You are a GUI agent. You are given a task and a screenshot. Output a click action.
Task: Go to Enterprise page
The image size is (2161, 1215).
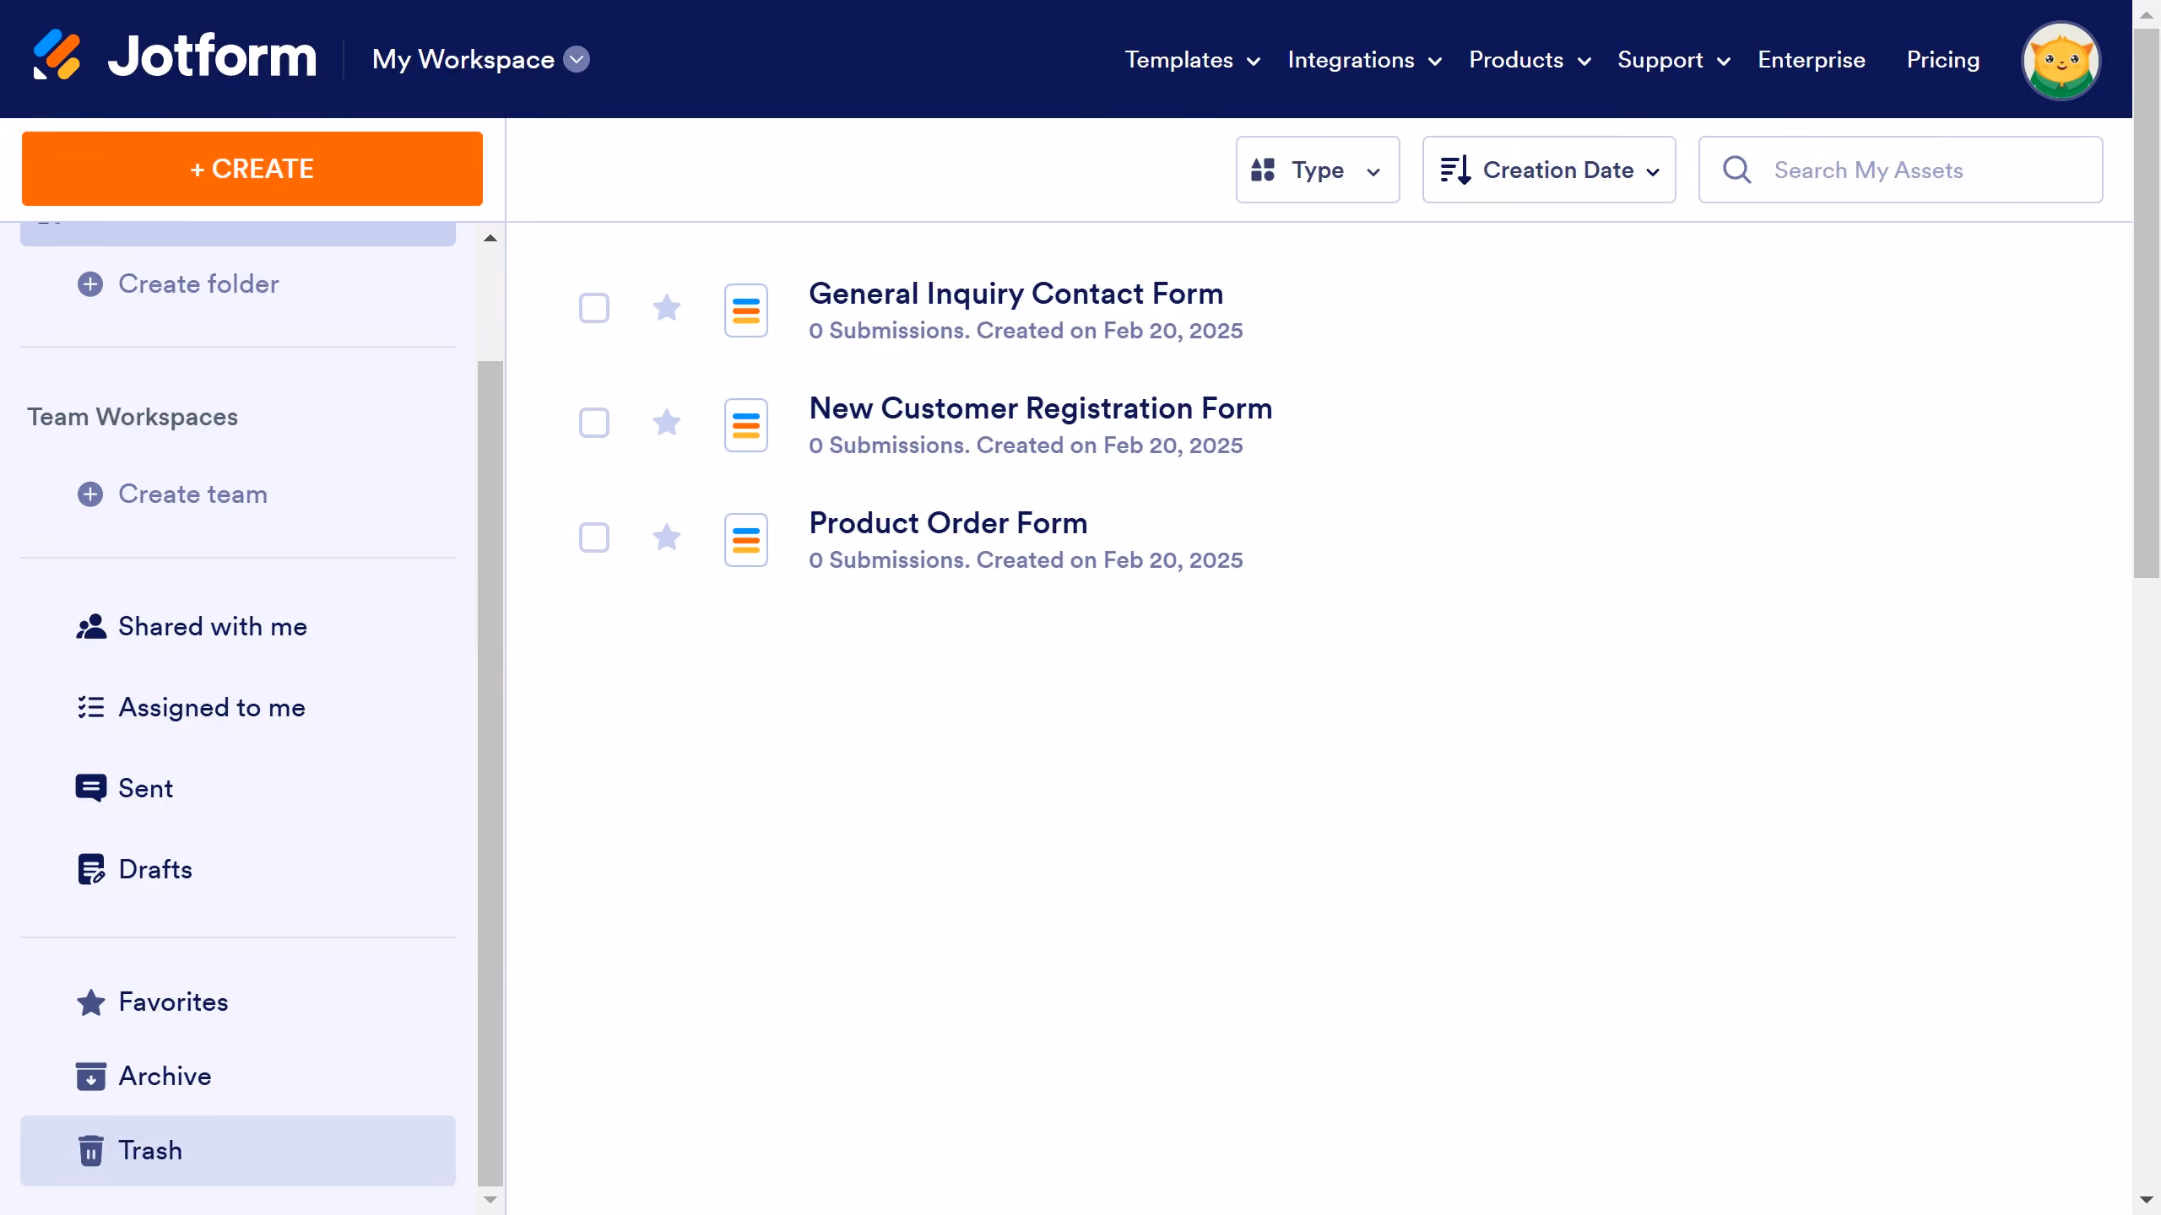tap(1812, 60)
